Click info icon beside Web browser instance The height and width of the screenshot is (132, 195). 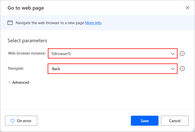pyautogui.click(x=182, y=54)
